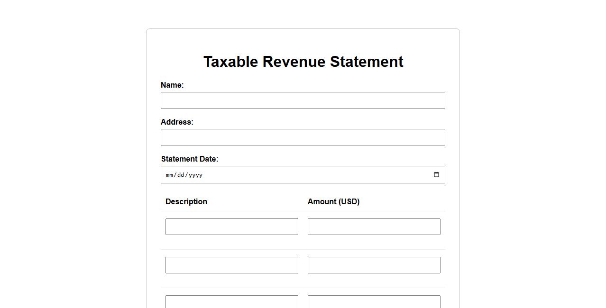Image resolution: width=606 pixels, height=308 pixels.
Task: Click the "Name:" label
Action: [172, 85]
